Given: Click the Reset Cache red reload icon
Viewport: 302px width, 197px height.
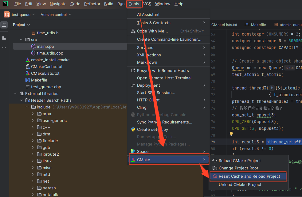Looking at the screenshot, I should [215, 176].
